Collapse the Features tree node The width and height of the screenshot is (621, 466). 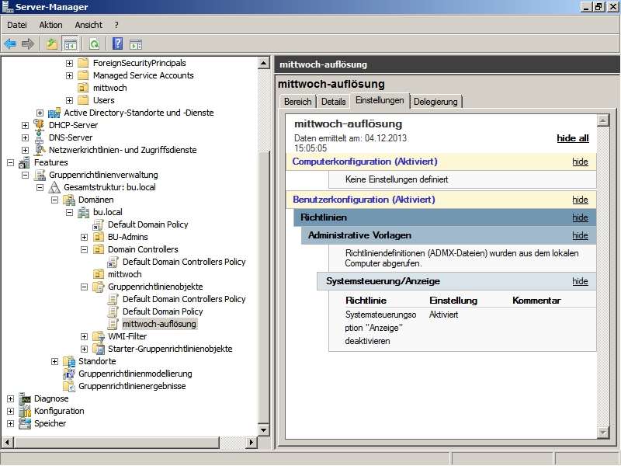(11, 162)
